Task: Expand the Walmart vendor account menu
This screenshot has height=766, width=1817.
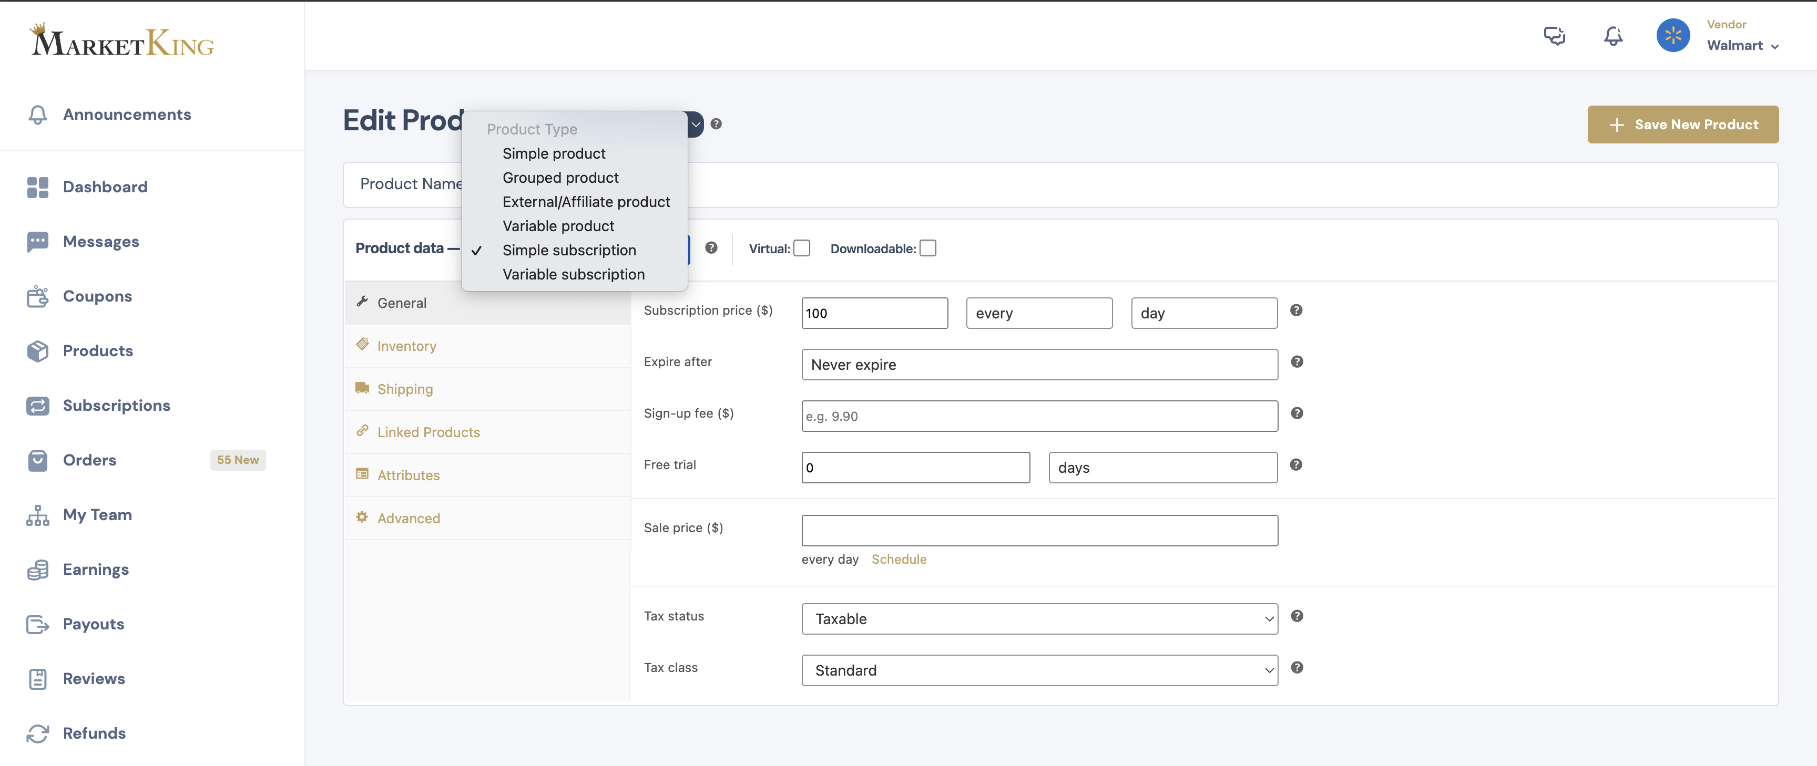Action: 1742,46
